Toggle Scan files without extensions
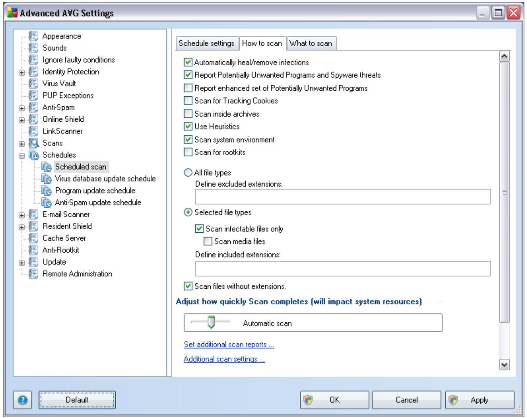 pyautogui.click(x=187, y=285)
